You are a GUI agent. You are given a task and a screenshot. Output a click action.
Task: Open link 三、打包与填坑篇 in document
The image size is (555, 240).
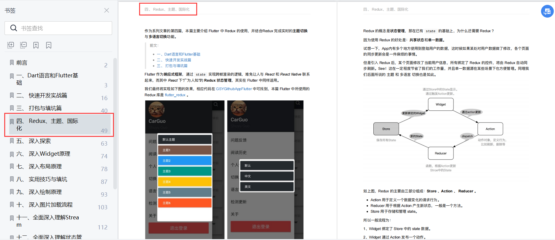coord(172,66)
